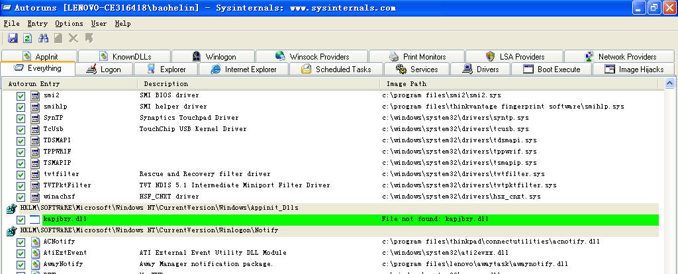Click the Jump to entry icon

[89, 38]
